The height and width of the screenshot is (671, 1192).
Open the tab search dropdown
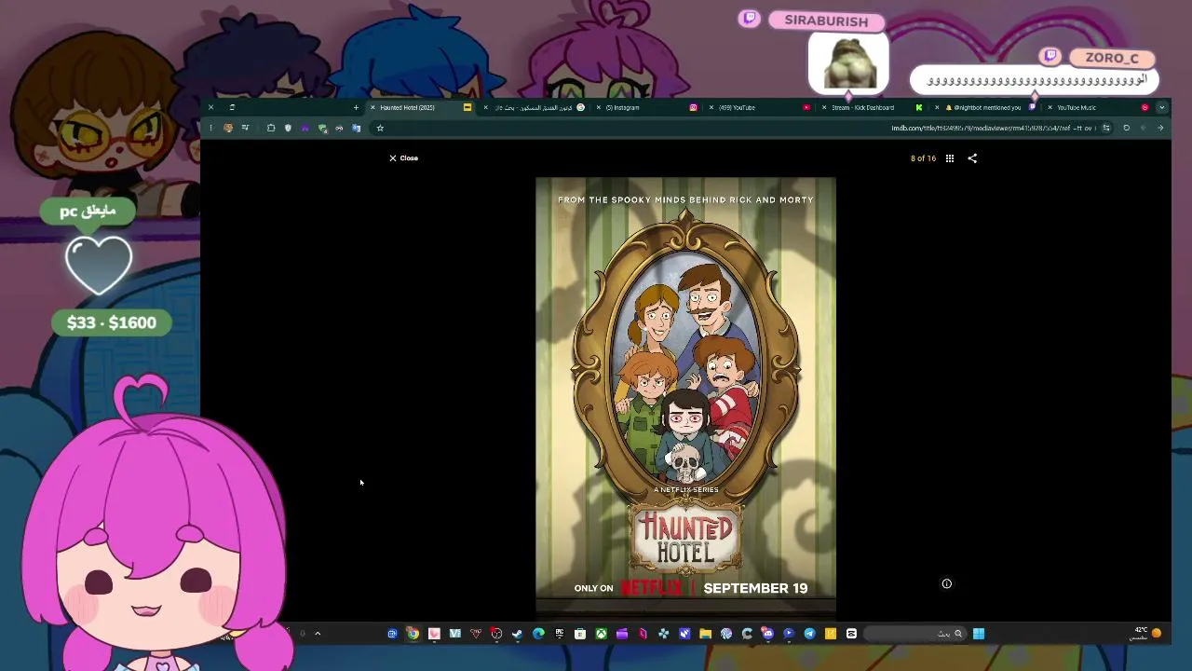click(x=1161, y=107)
